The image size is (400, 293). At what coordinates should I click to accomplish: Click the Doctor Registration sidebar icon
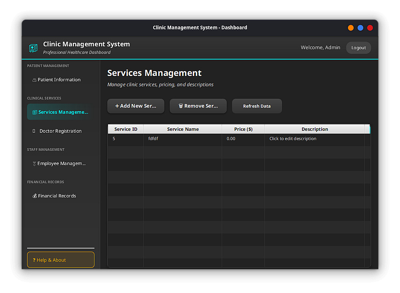34,131
